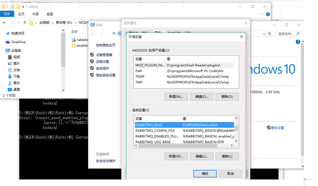Expand the File Explorer ribbon chevron
Viewport: 318px width, 186px height.
(x=262, y=14)
